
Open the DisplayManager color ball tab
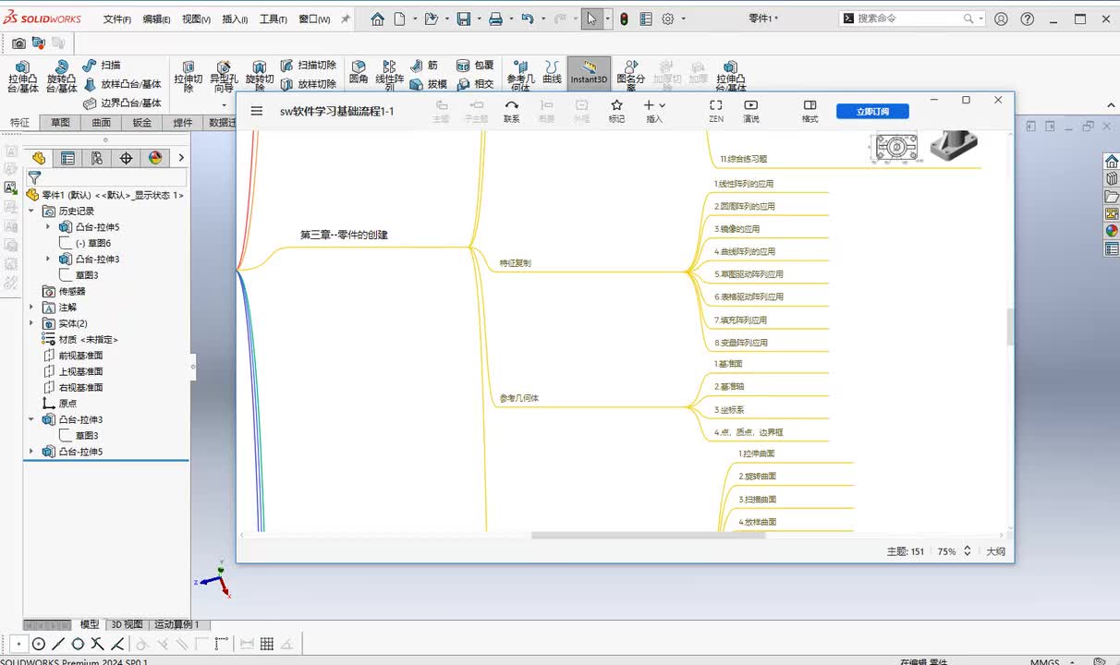(154, 158)
